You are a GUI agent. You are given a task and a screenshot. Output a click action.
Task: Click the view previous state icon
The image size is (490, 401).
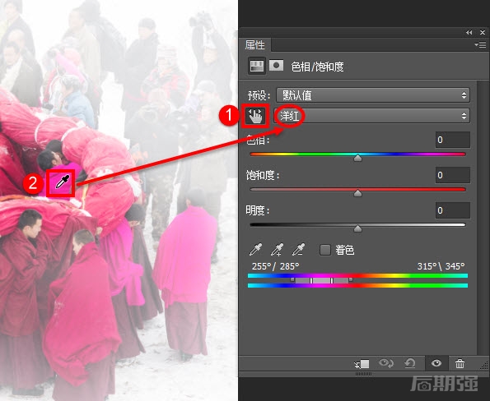[386, 363]
